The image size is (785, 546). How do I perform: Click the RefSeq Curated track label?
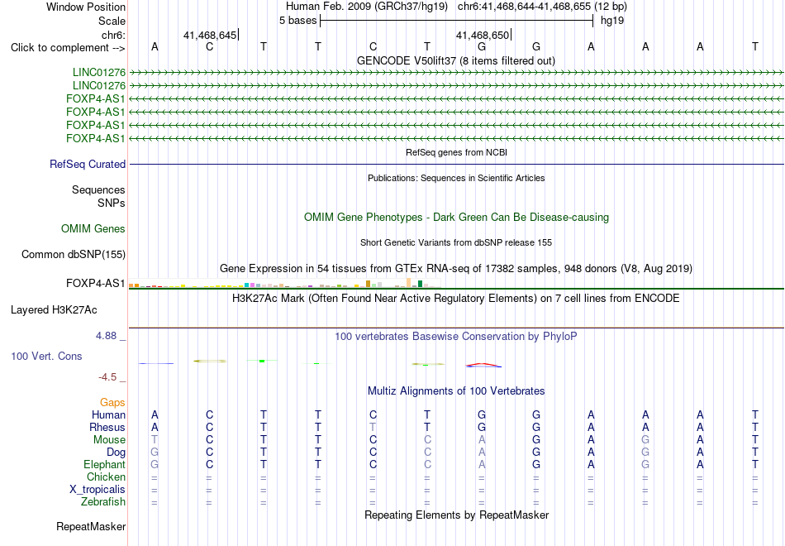[88, 164]
